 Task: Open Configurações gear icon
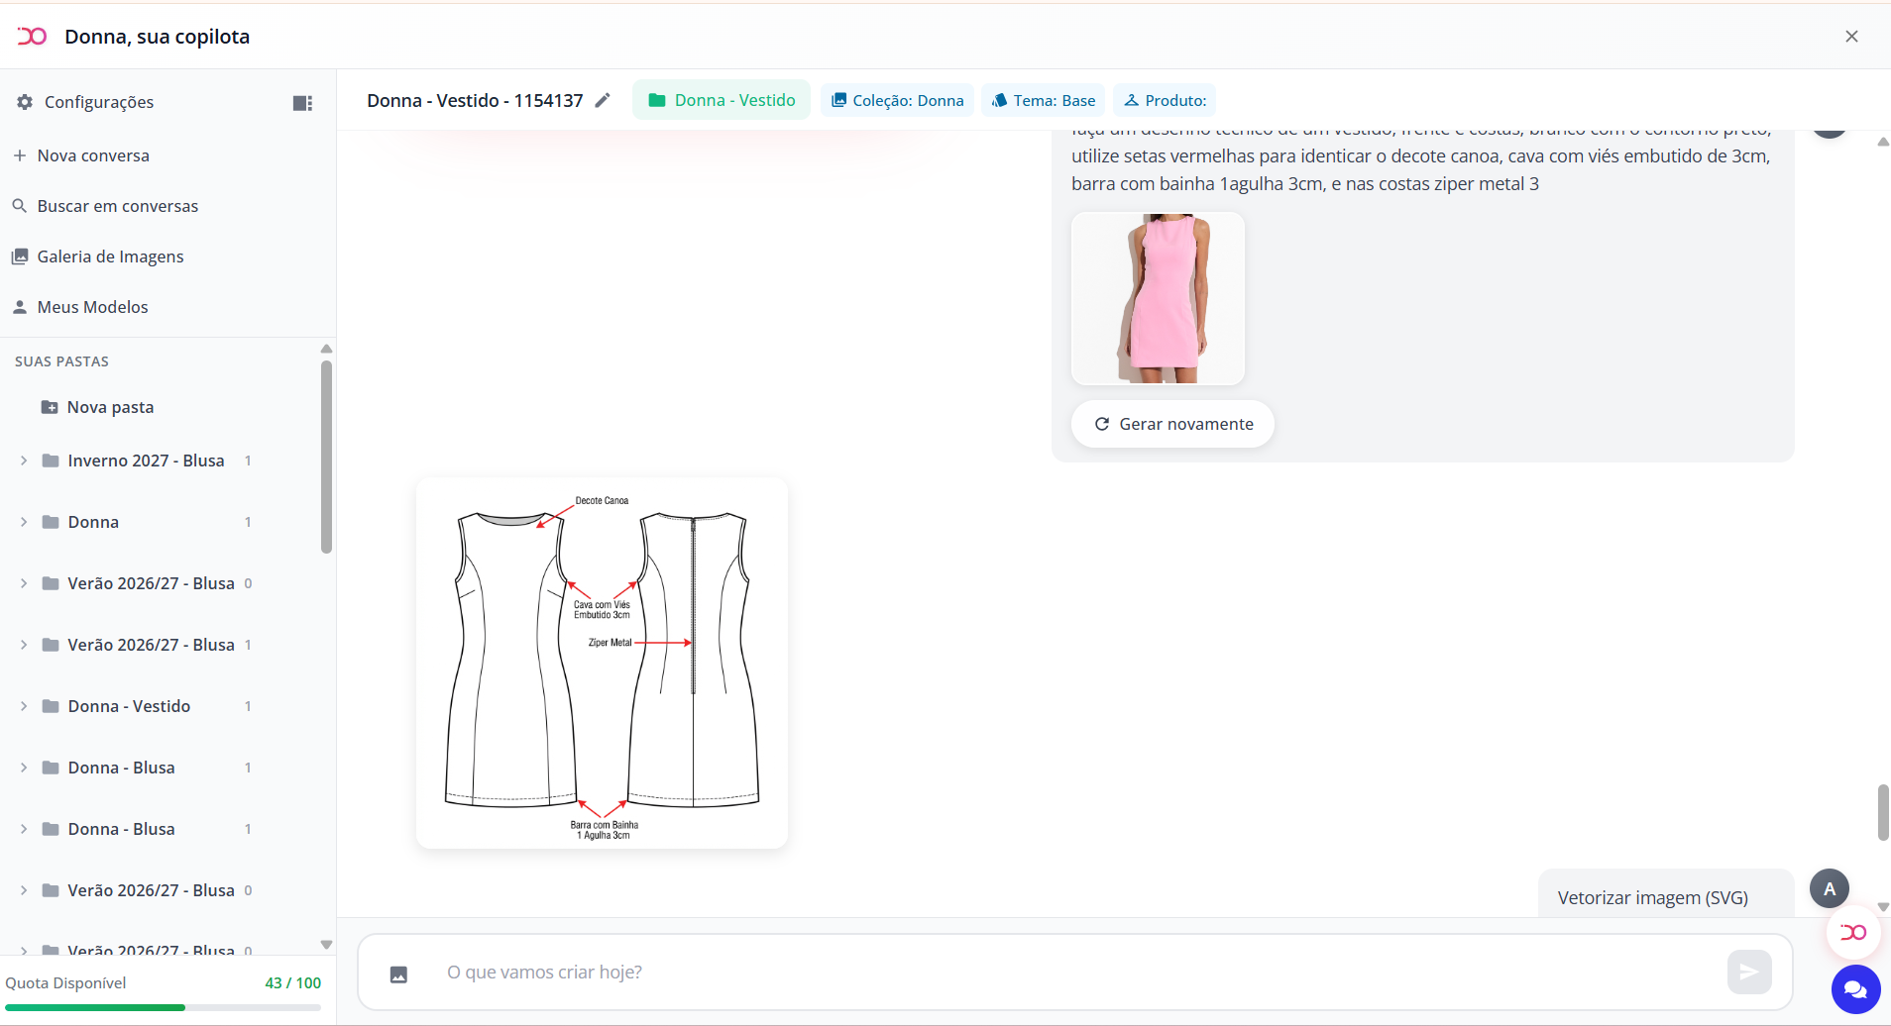point(25,102)
